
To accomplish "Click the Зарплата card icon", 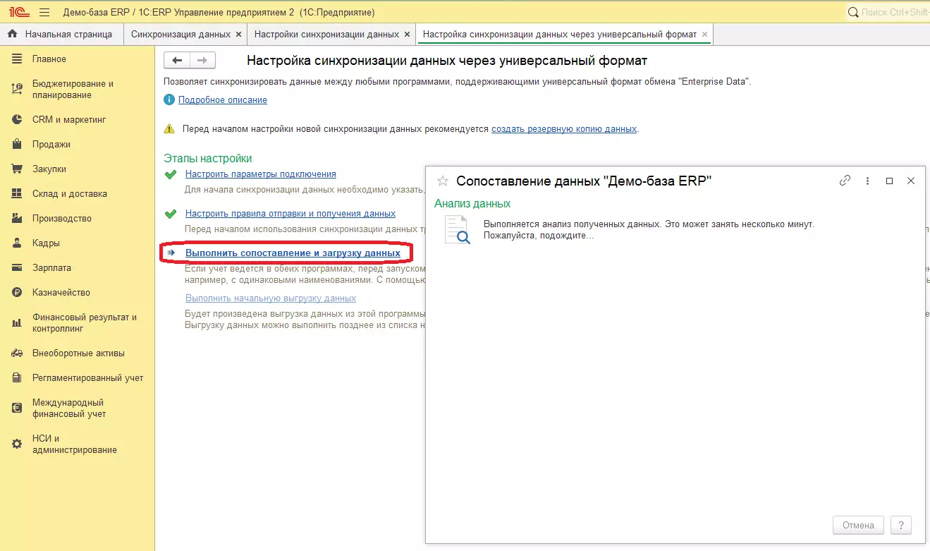I will click(18, 268).
